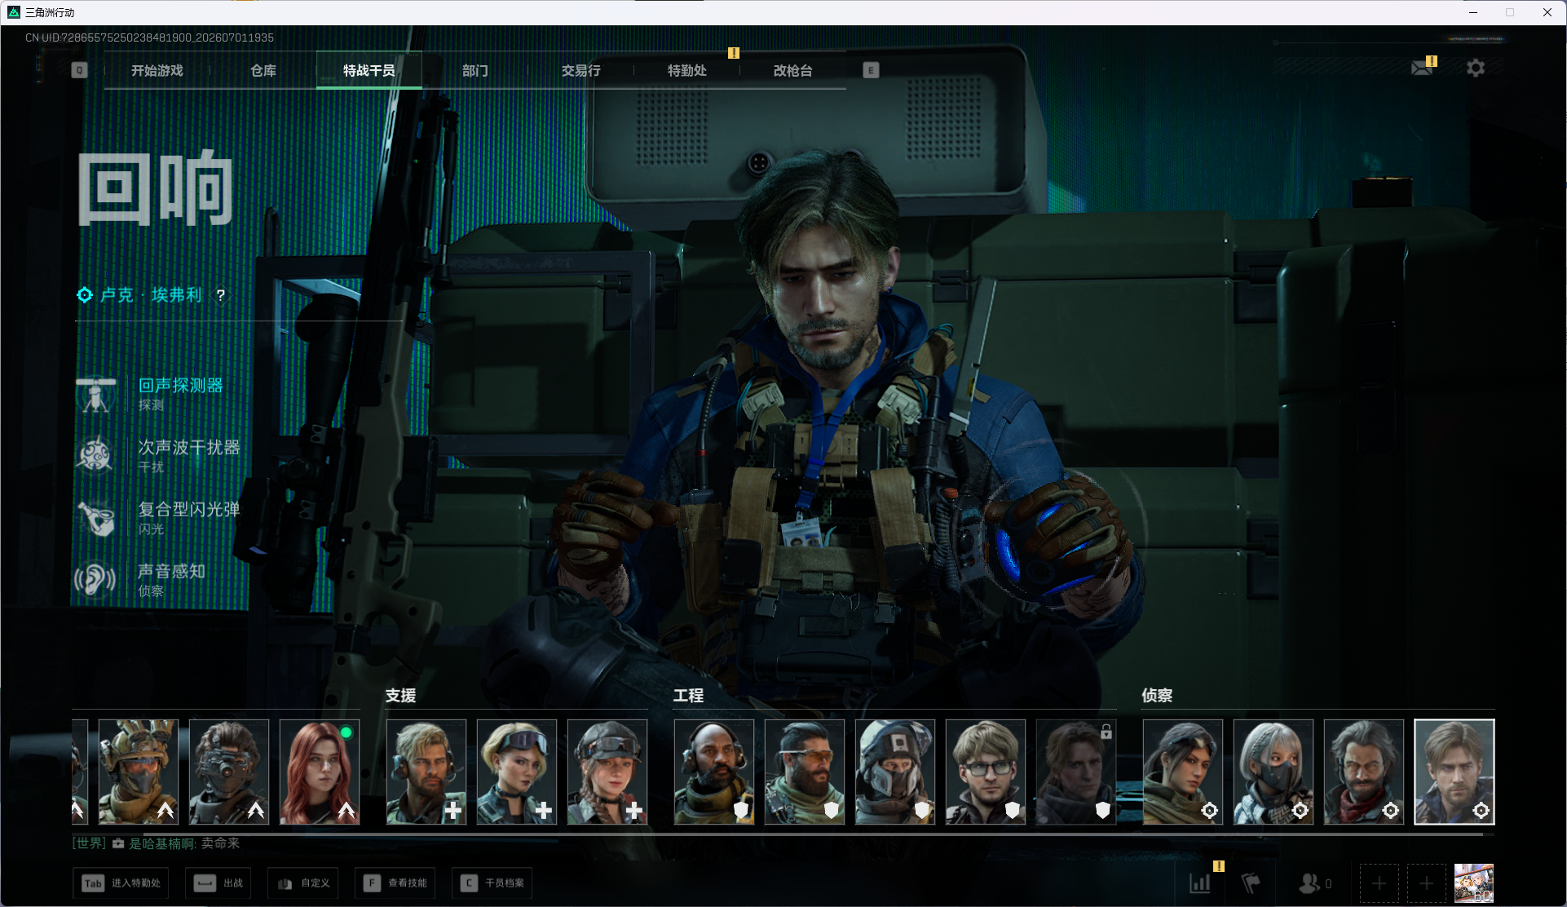Image resolution: width=1567 pixels, height=907 pixels.
Task: Open the player avatar thumbnail
Action: [x=1474, y=883]
